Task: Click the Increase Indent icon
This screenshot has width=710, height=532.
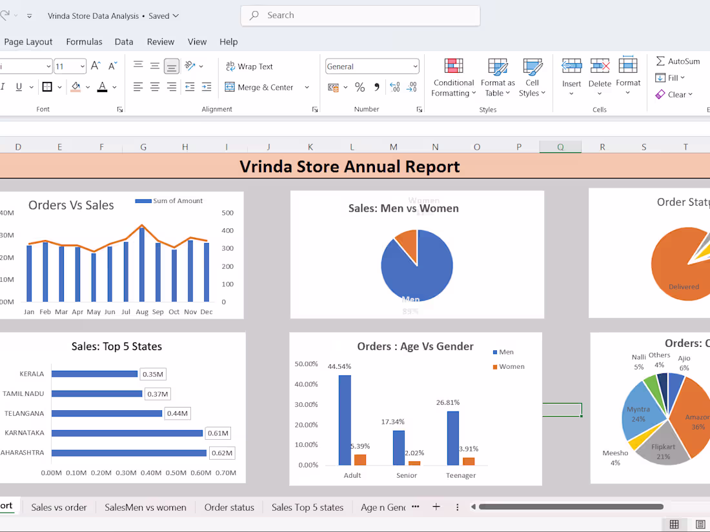Action: click(x=207, y=87)
